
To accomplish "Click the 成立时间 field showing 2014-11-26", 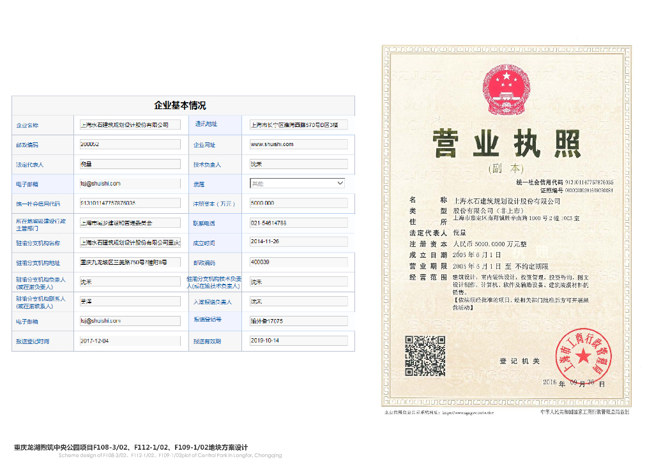I will [299, 242].
